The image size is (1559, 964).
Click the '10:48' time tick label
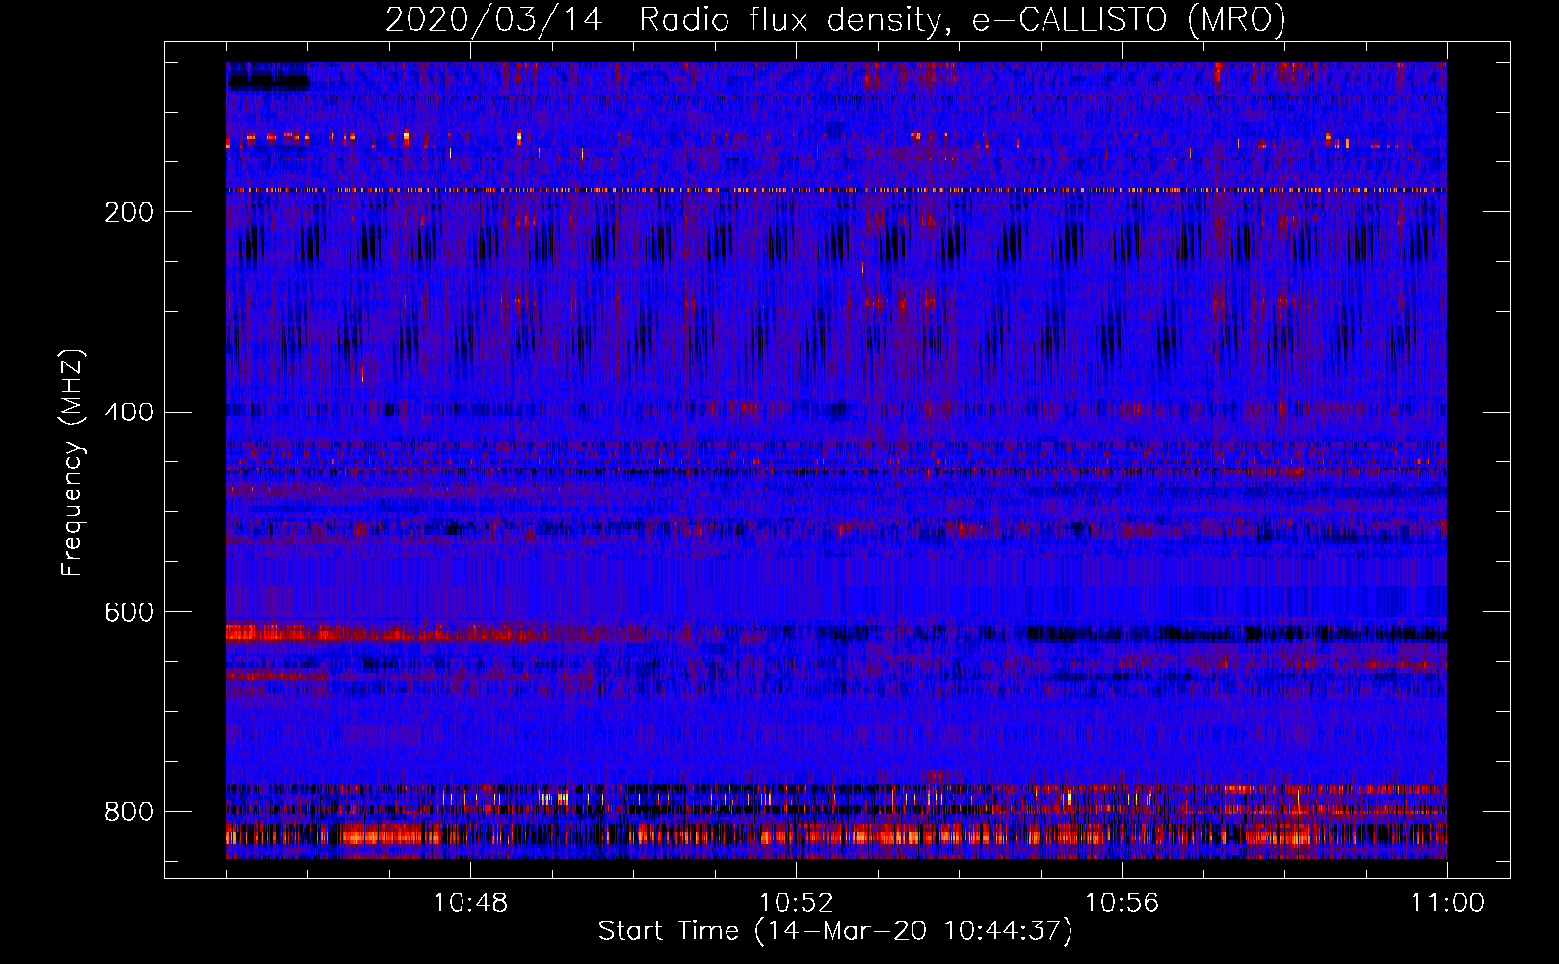(x=470, y=903)
